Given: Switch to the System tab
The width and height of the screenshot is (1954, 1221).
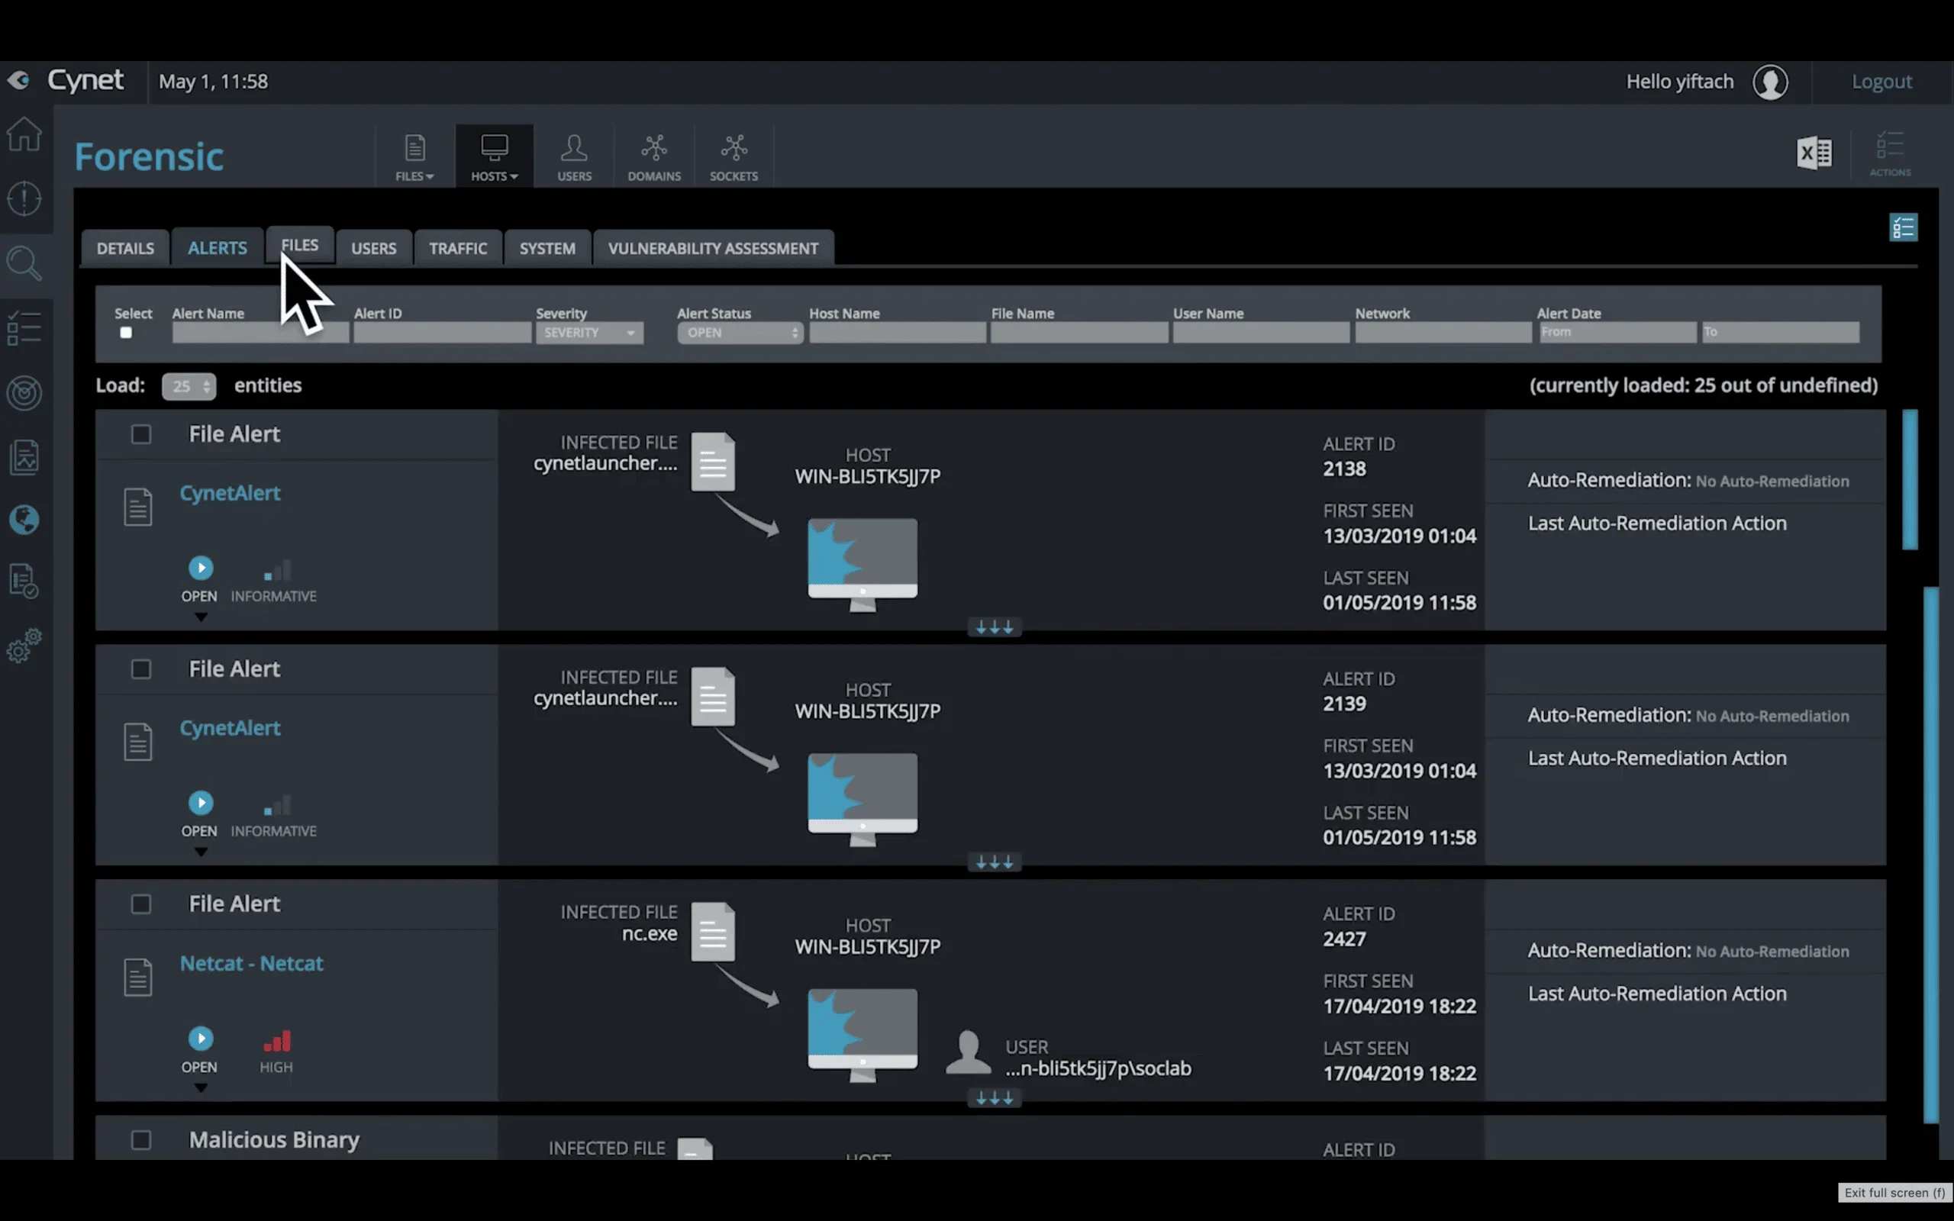Looking at the screenshot, I should pos(547,248).
